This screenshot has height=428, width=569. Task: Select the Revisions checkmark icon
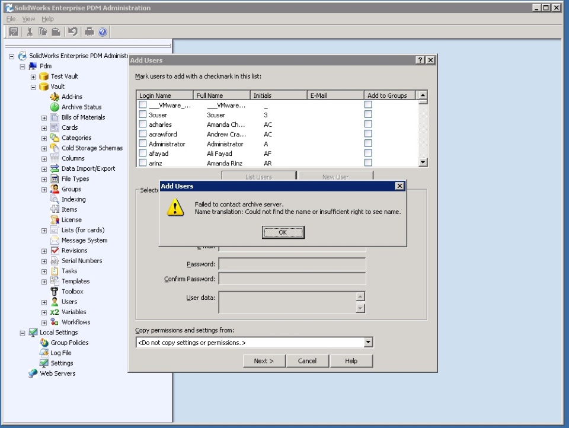pyautogui.click(x=55, y=250)
